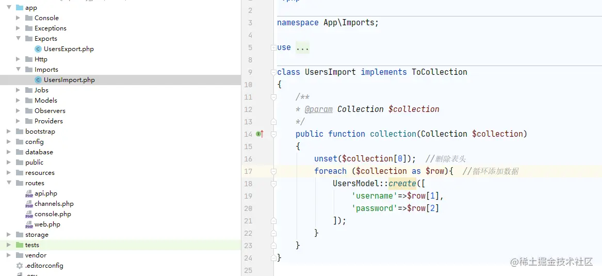Click the Models folder label

(x=46, y=100)
